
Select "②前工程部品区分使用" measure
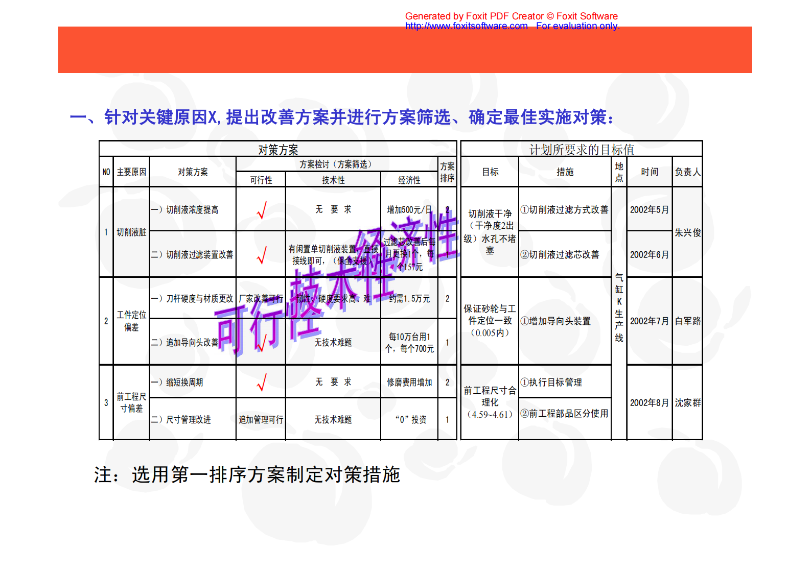click(564, 414)
